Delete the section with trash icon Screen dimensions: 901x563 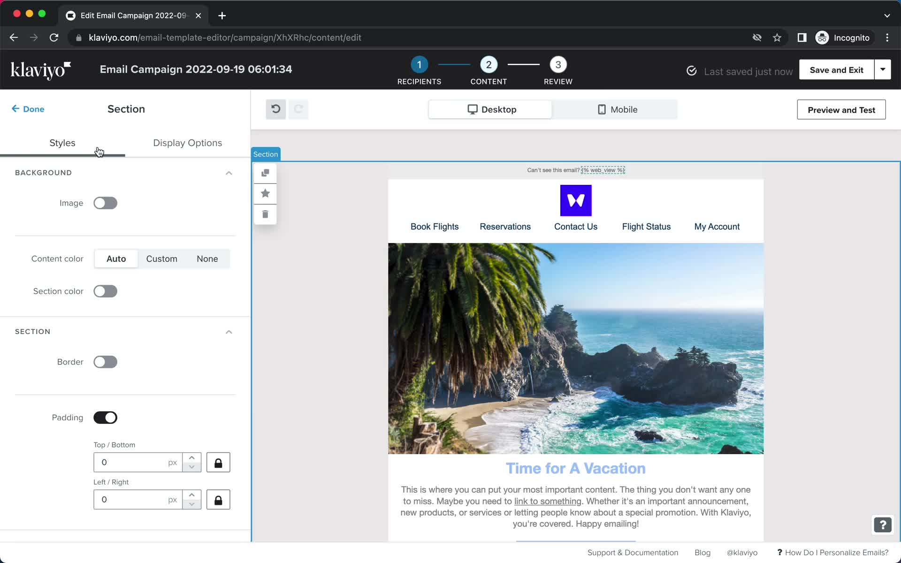pyautogui.click(x=265, y=214)
